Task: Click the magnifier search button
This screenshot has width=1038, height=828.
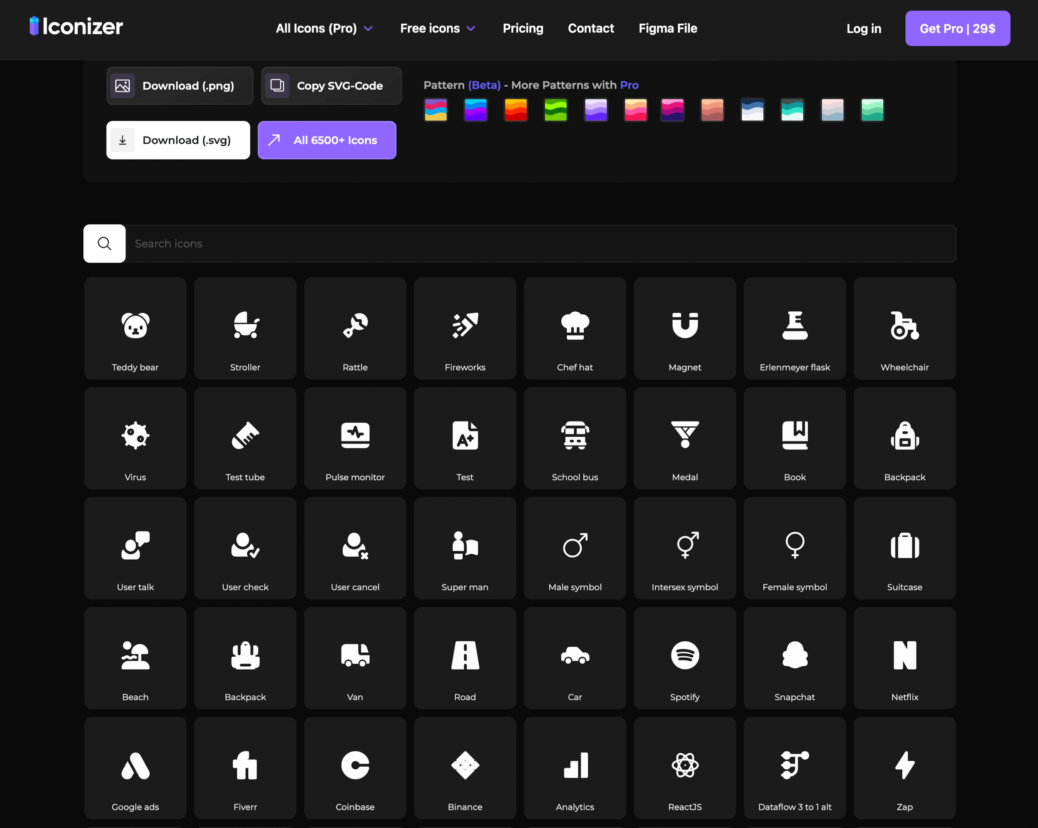Action: [104, 243]
